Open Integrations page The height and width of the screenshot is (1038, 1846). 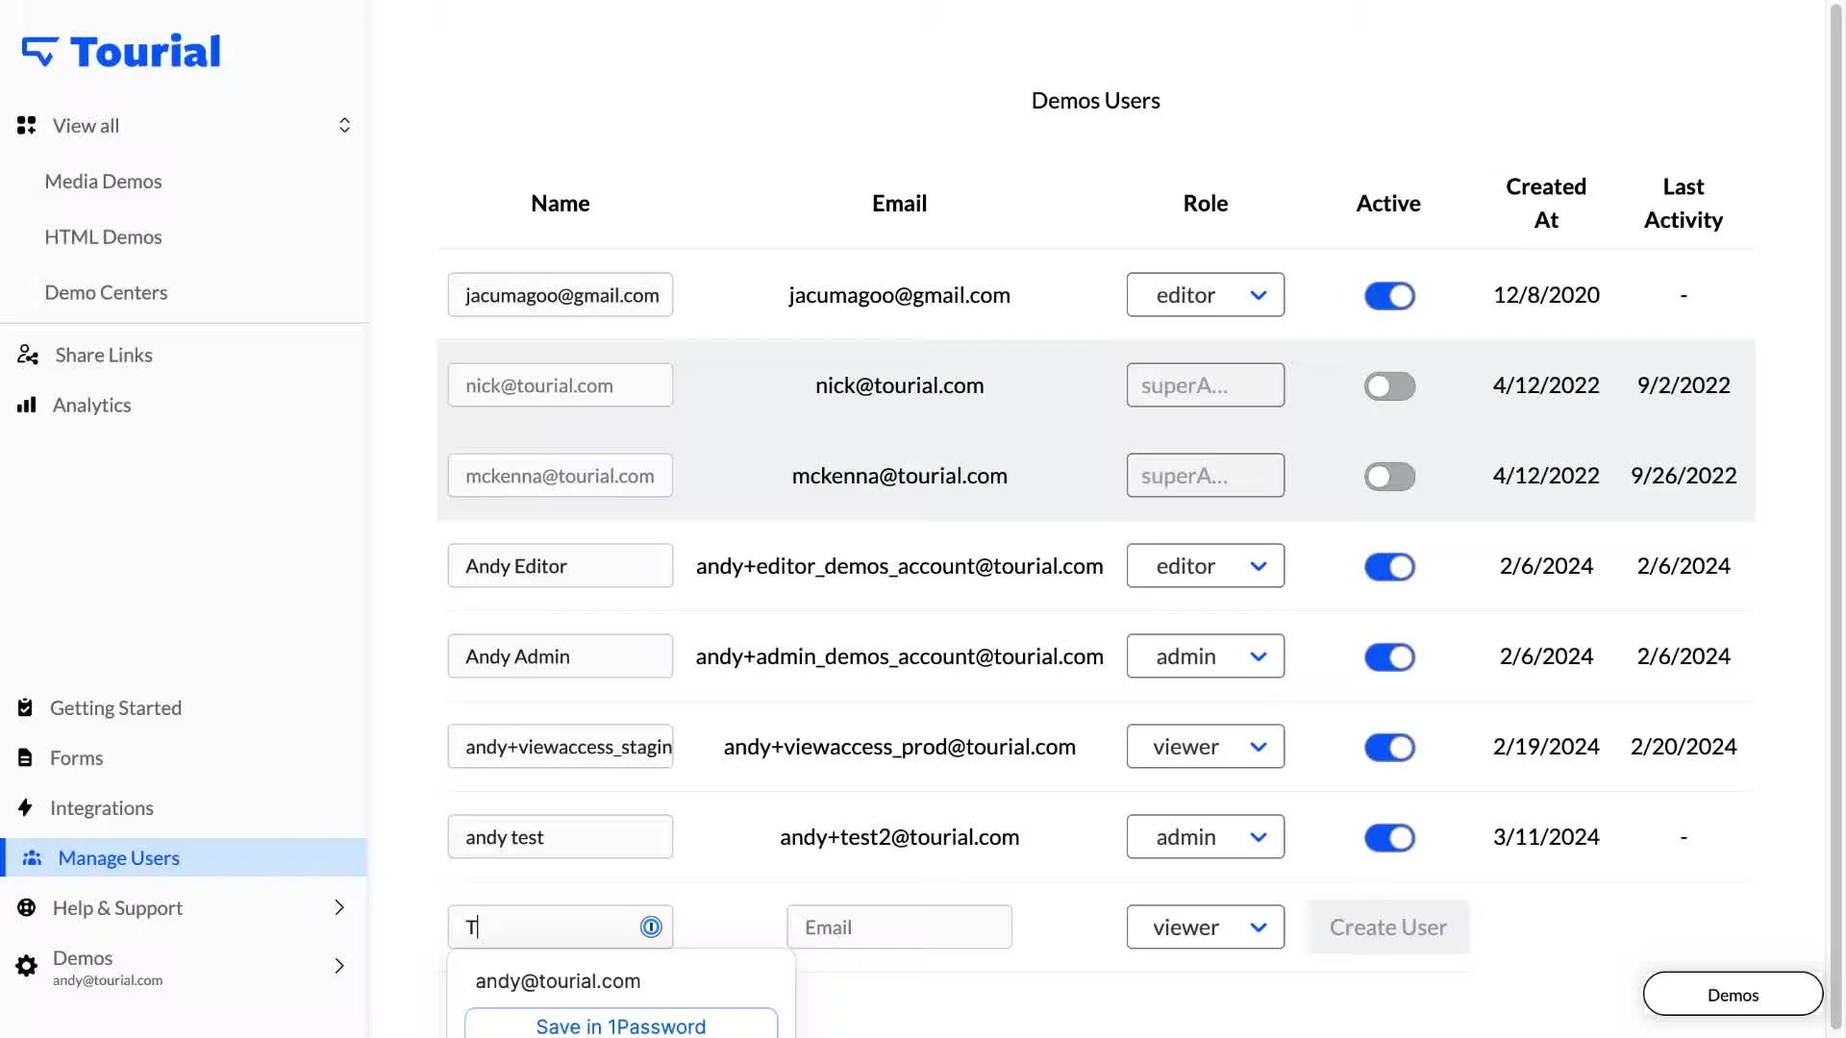point(102,807)
